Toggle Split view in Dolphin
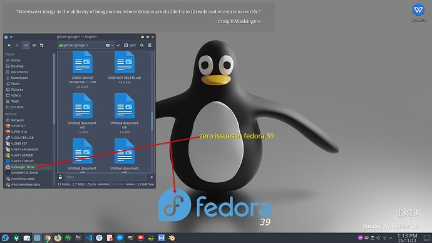 130,45
